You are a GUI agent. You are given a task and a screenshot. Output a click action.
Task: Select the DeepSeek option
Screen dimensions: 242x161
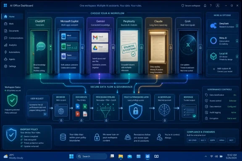click(222, 26)
